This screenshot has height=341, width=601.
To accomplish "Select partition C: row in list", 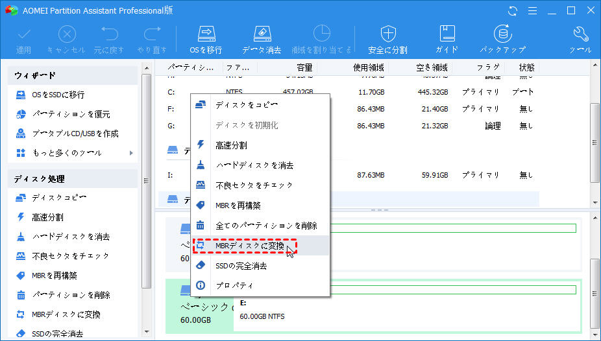I will pyautogui.click(x=349, y=92).
